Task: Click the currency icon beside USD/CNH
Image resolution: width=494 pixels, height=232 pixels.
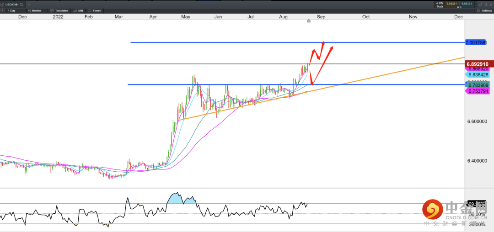Action: pyautogui.click(x=2, y=5)
